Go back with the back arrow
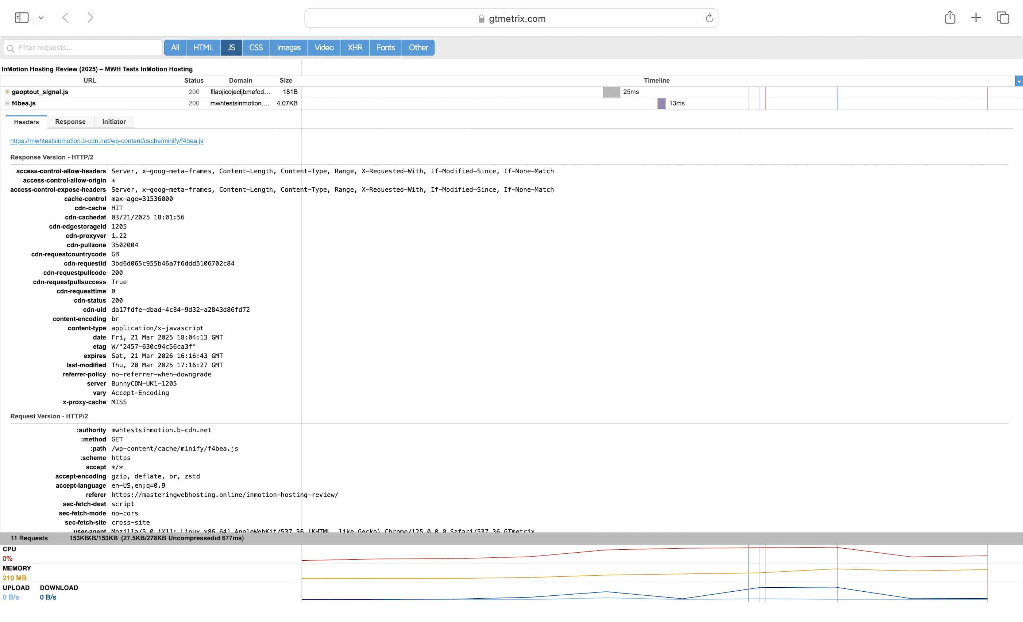This screenshot has height=622, width=1023. [x=65, y=18]
